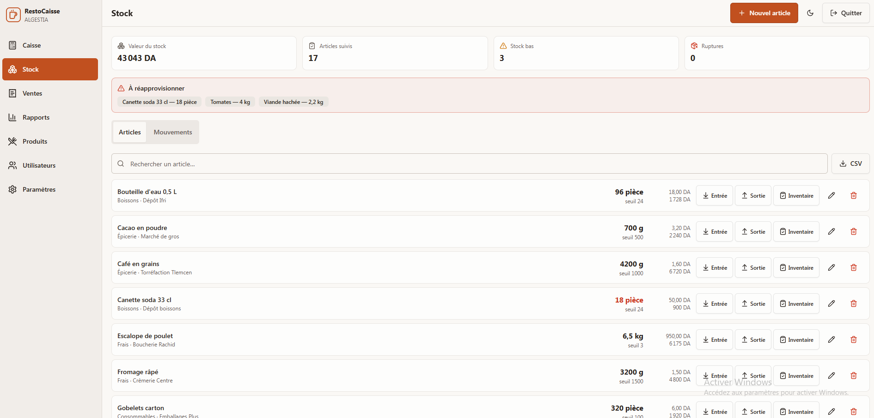874x418 pixels.
Task: Switch to the Mouvements tab
Action: click(x=173, y=132)
